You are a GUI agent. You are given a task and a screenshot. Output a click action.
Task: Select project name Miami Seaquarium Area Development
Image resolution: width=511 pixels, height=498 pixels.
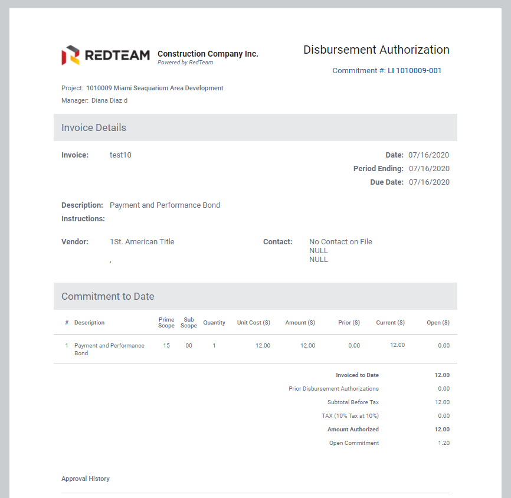(155, 89)
